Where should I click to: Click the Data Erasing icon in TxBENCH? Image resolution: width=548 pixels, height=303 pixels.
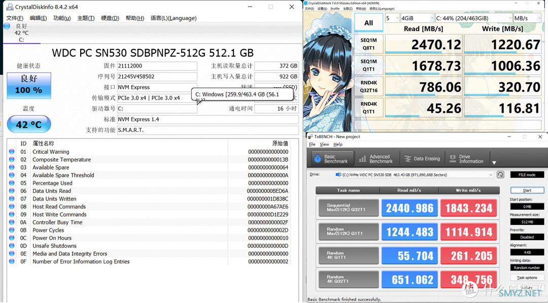pos(407,159)
